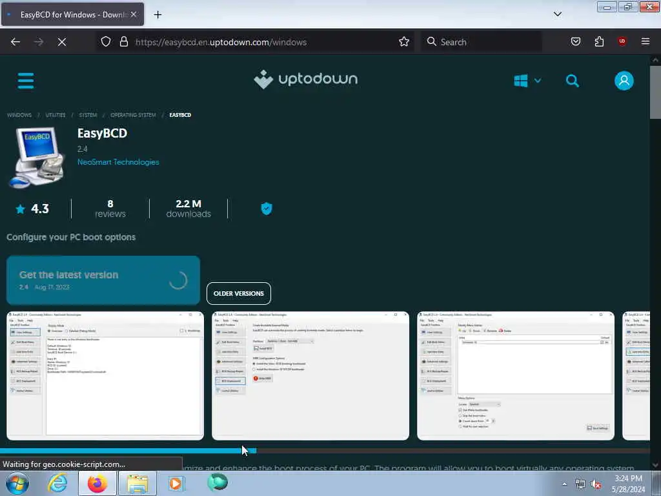Open third screenshot showing Modify Menu Entries
Image resolution: width=661 pixels, height=496 pixels.
(x=516, y=376)
